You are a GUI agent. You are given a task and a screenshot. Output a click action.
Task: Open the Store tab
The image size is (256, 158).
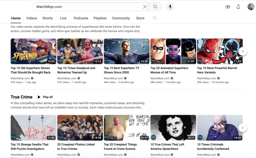tap(140, 18)
